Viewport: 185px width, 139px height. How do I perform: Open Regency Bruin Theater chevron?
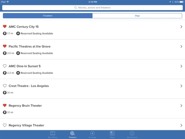(x=181, y=106)
